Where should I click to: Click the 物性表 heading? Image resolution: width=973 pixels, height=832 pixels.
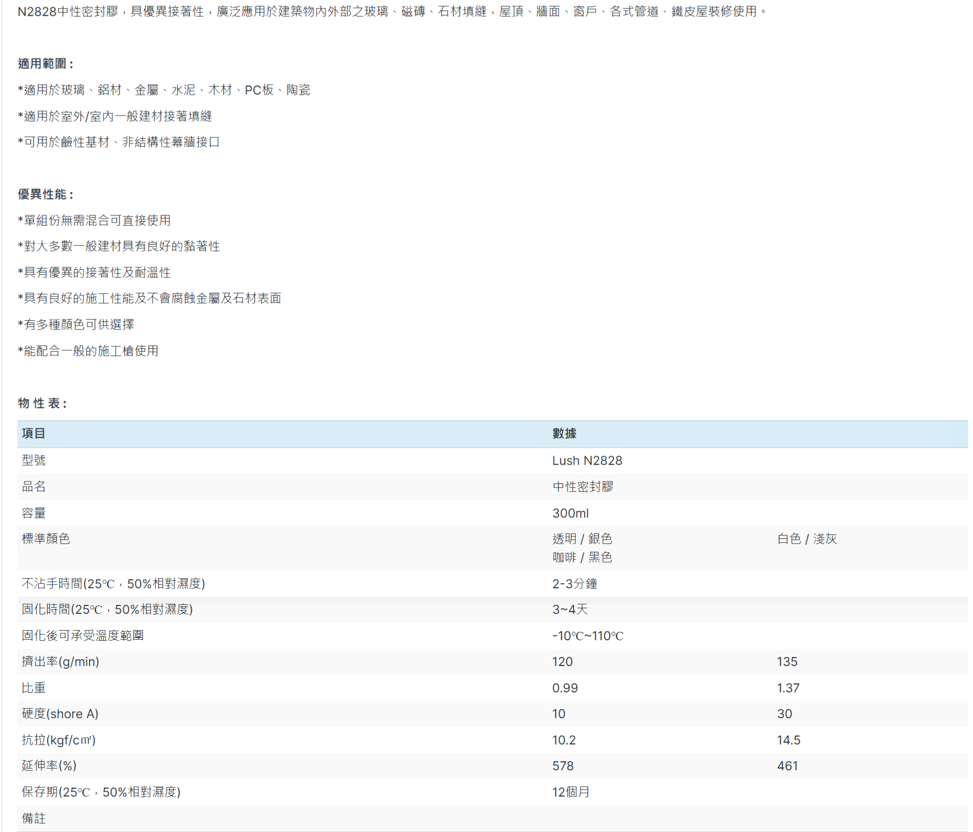tap(43, 404)
